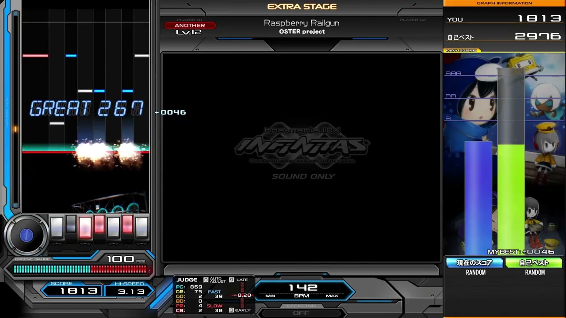
Task: Click the vertical late/early timing meter
Action: pos(242,295)
